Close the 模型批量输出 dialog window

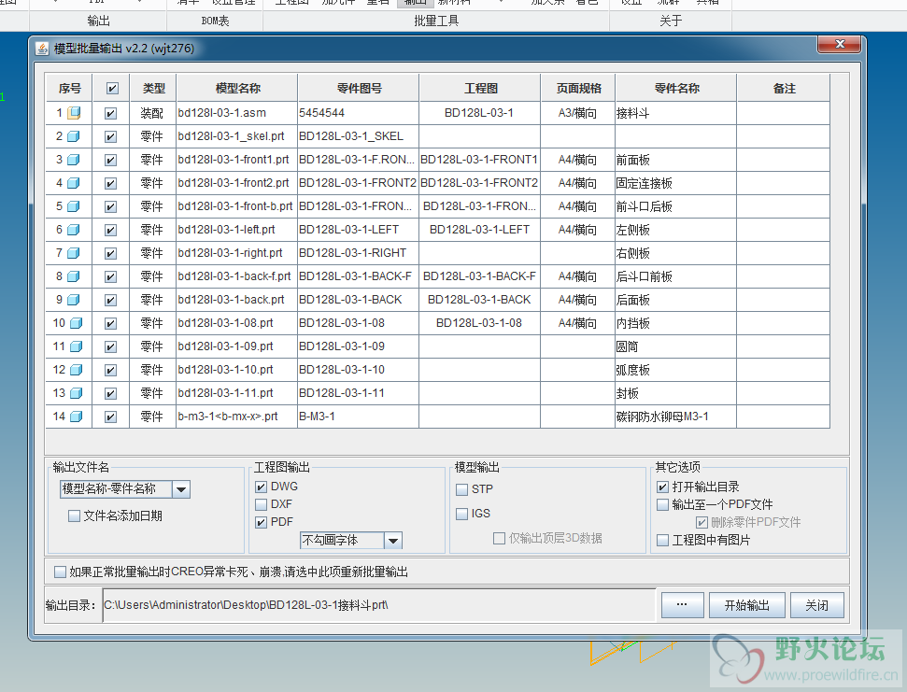pos(840,45)
